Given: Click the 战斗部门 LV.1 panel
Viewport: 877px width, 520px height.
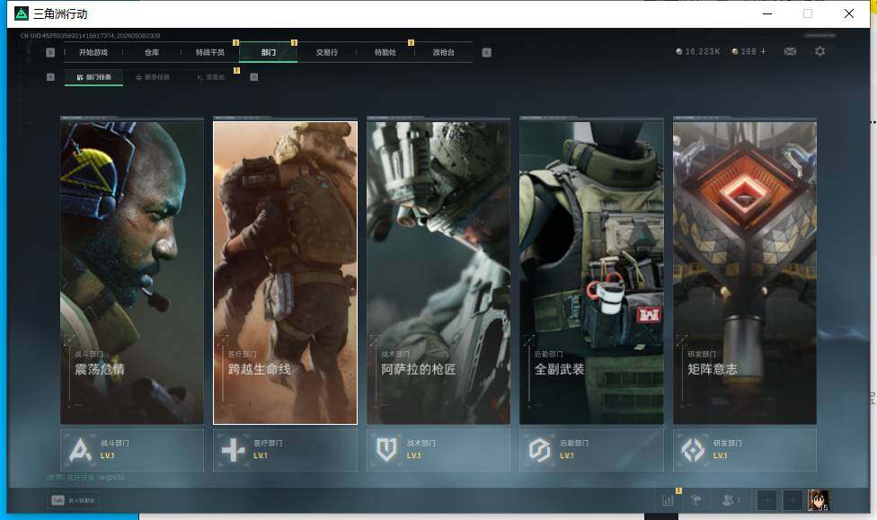Looking at the screenshot, I should 132,450.
